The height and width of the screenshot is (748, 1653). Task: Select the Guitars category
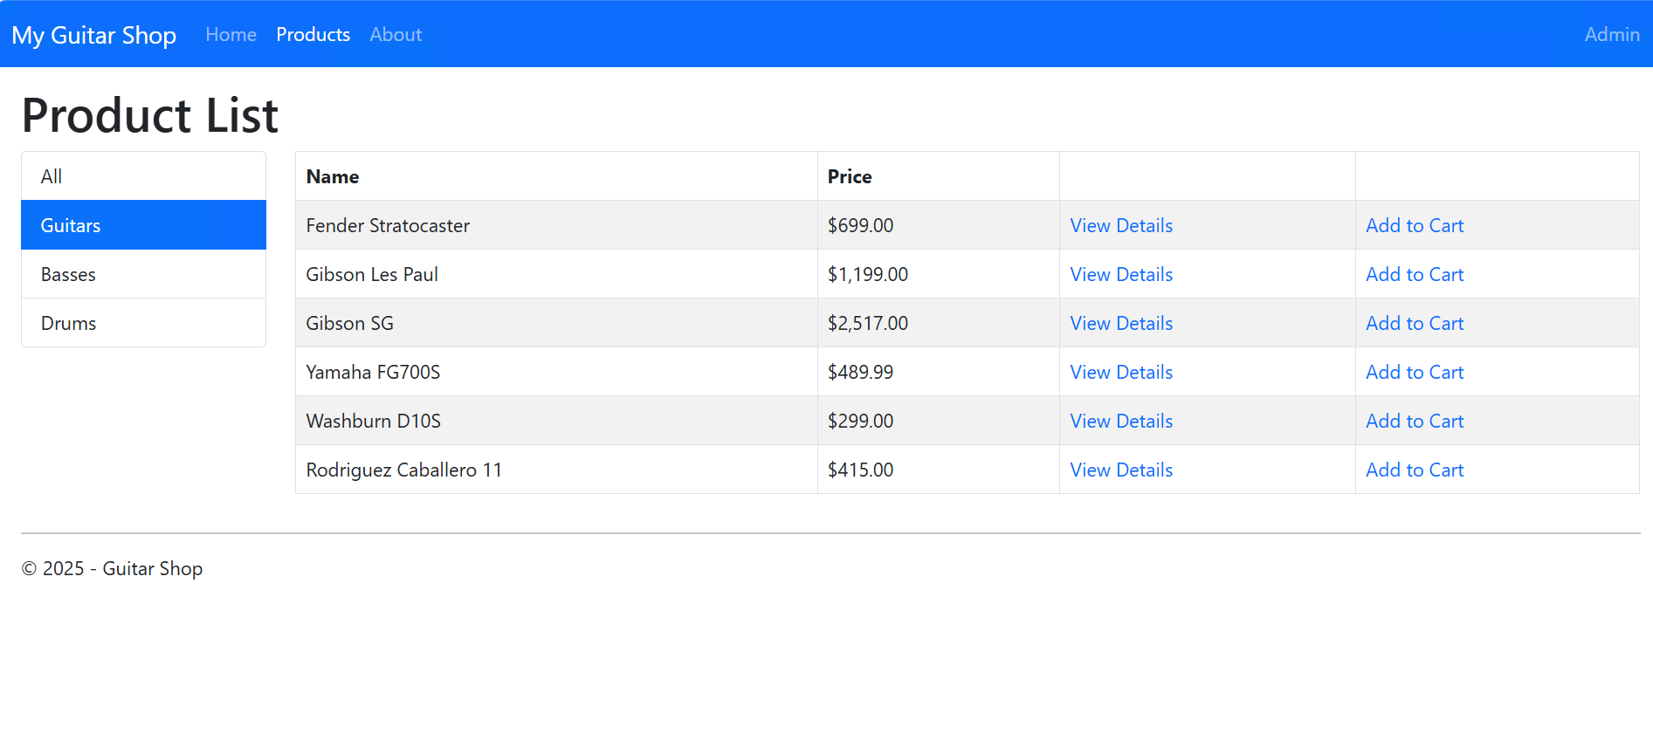tap(144, 225)
